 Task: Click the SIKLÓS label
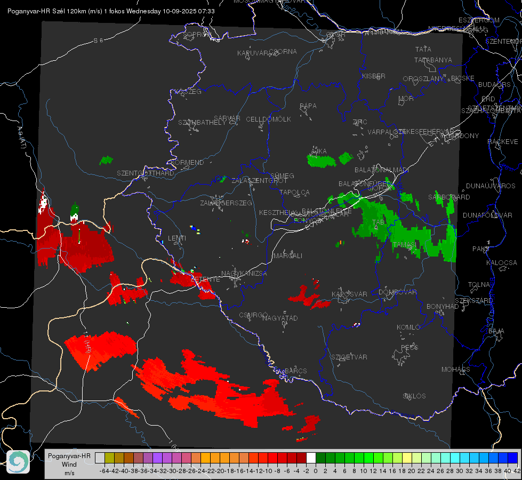pyautogui.click(x=414, y=396)
